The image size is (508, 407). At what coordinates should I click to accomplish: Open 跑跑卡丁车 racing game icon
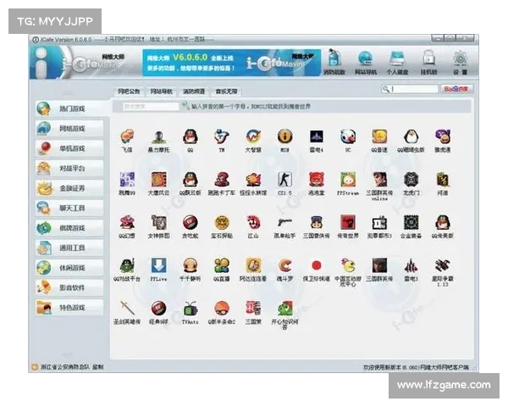(x=222, y=180)
